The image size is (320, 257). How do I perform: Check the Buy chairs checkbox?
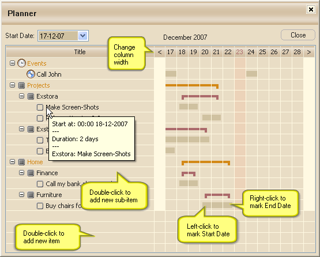(40, 206)
